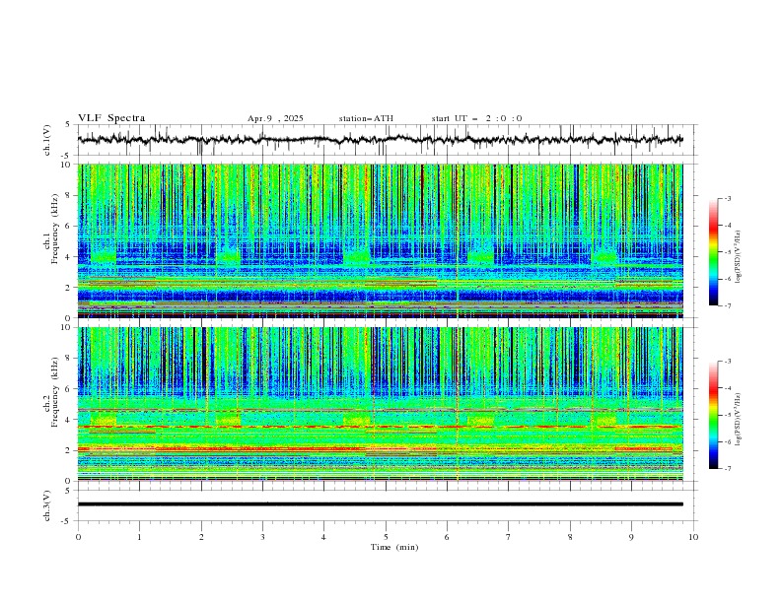Click the "VLF Spectra" plot title
This screenshot has height=603, width=781.
point(111,118)
